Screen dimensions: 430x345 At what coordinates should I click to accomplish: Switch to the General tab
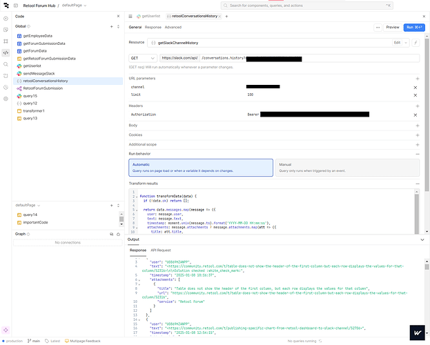(135, 27)
